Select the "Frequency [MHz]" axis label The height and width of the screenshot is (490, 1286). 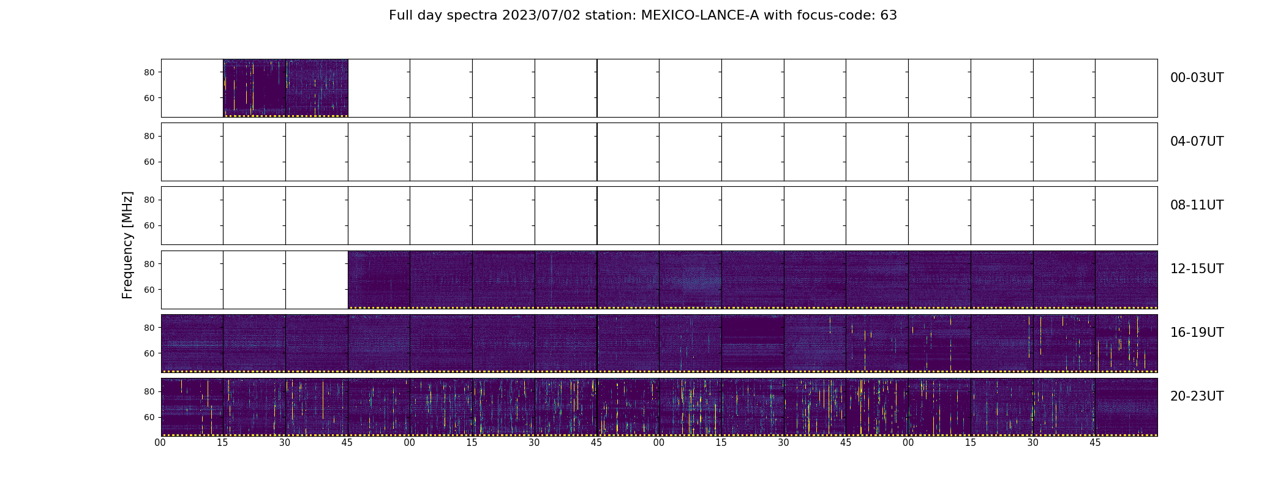tap(127, 245)
